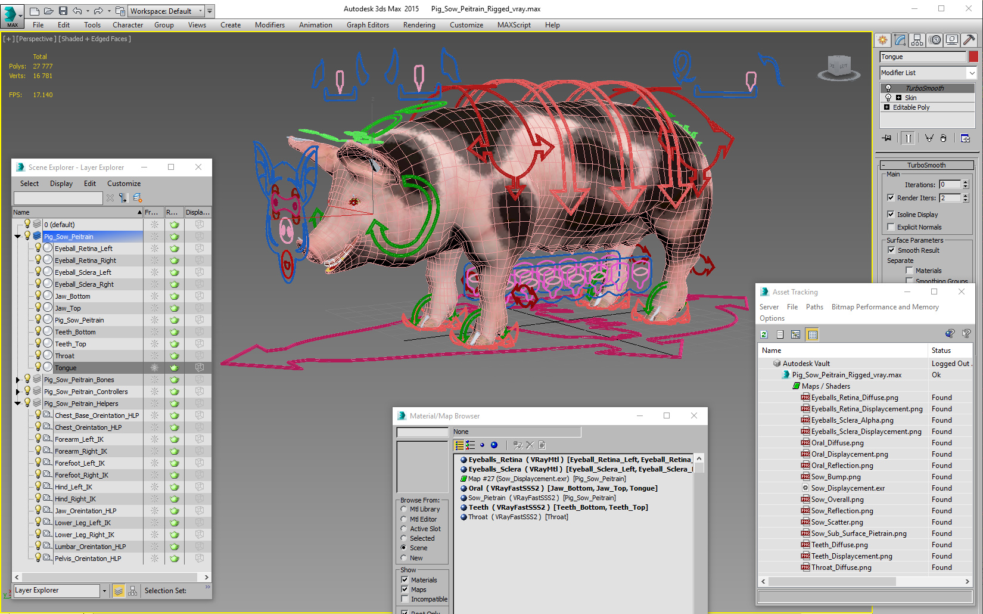This screenshot has width=983, height=614.
Task: Open Layer Explorer dropdown at bottom
Action: tap(104, 591)
